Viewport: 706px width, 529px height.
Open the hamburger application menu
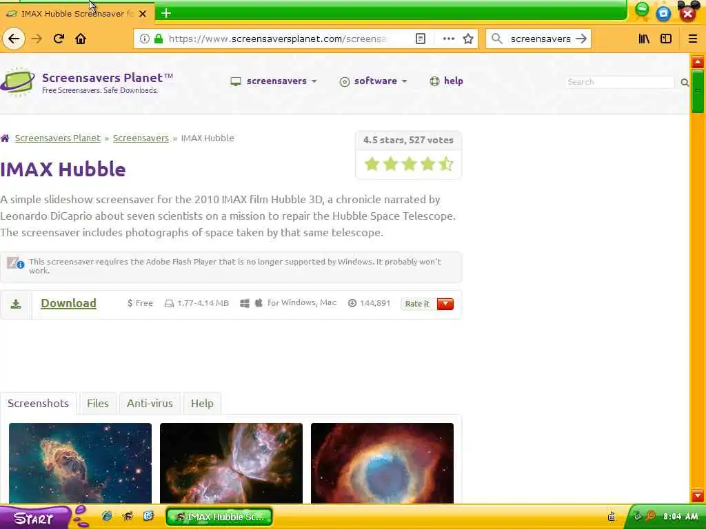[x=692, y=39]
